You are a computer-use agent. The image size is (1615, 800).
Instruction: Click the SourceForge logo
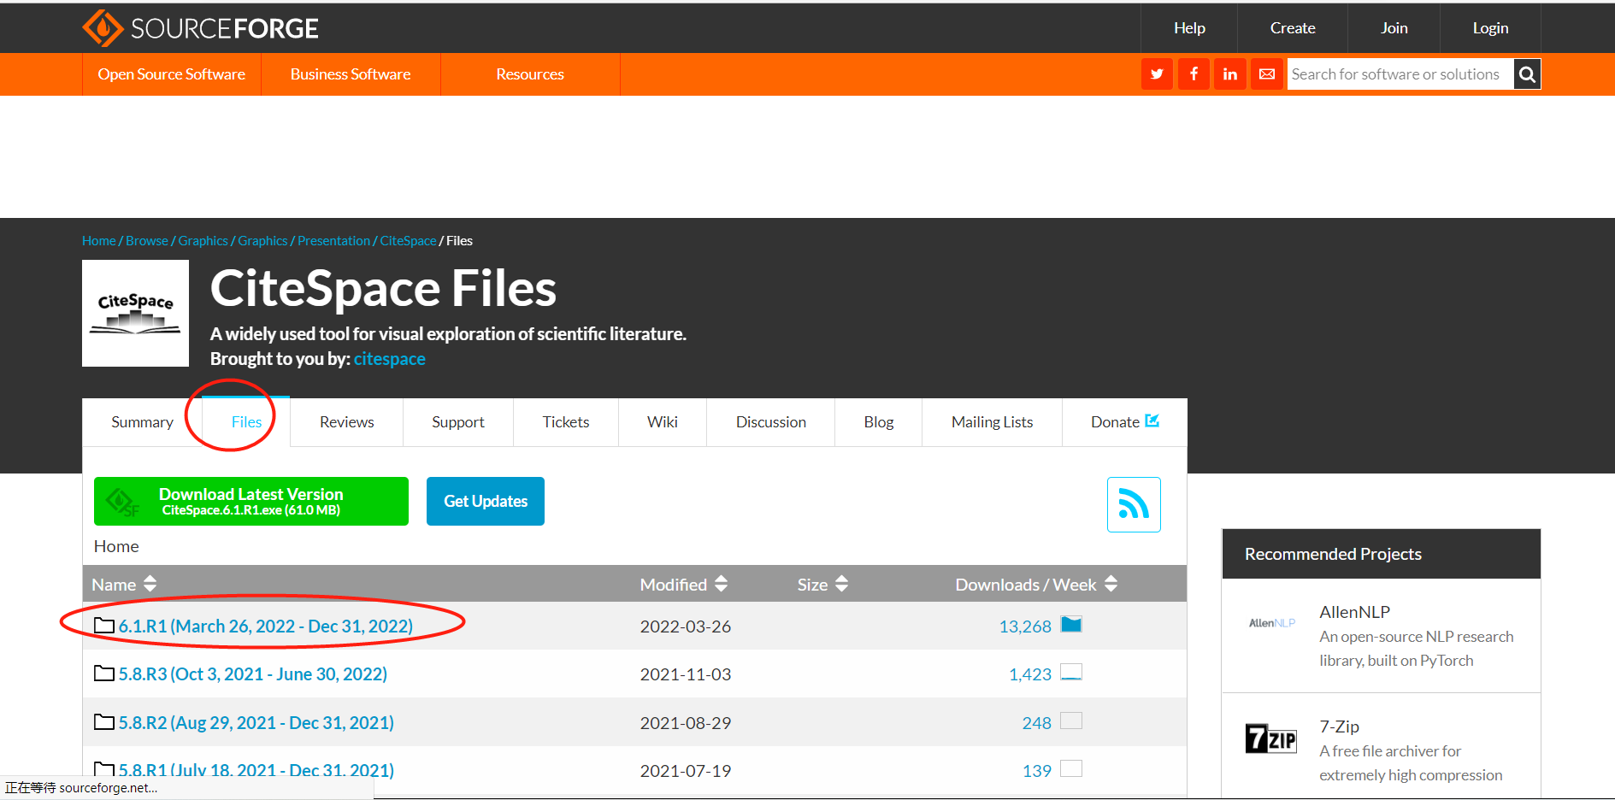tap(200, 27)
